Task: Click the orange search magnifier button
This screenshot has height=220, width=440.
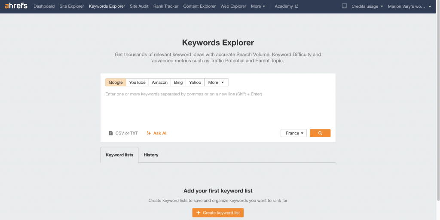Action: pos(320,133)
